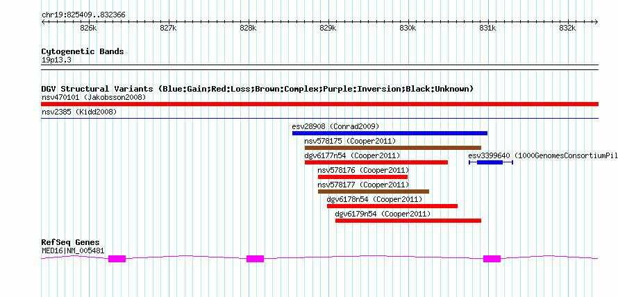
Task: Open nsv578176 (Cooper2011) label
Action: click(x=363, y=170)
